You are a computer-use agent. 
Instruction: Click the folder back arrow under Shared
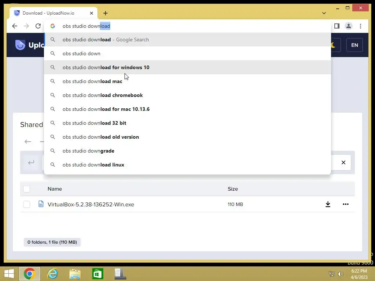28,142
